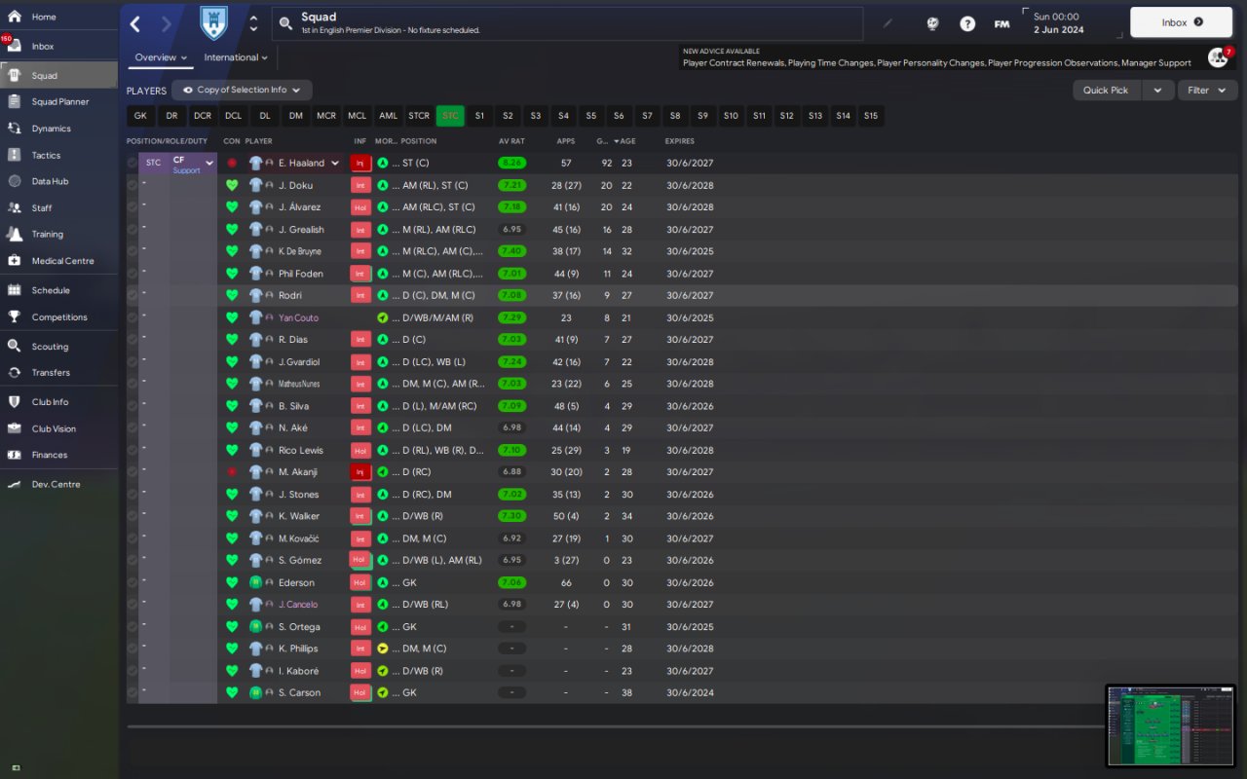
Task: Sort by the AV RAT column header
Action: 511,141
